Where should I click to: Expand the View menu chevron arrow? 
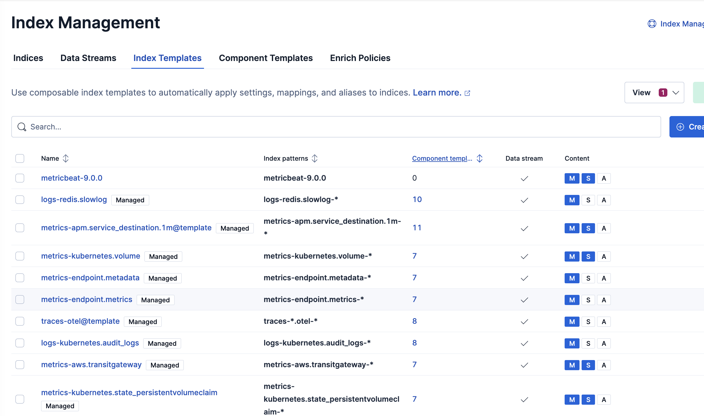coord(676,93)
